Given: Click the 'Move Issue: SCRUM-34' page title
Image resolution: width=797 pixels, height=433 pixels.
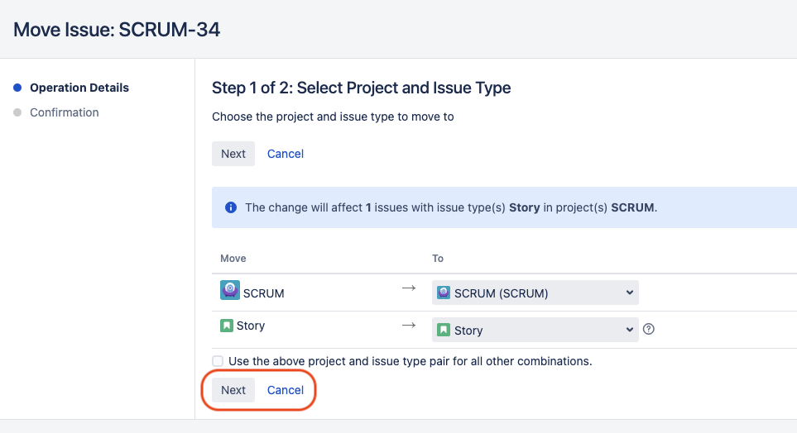Looking at the screenshot, I should pyautogui.click(x=117, y=30).
